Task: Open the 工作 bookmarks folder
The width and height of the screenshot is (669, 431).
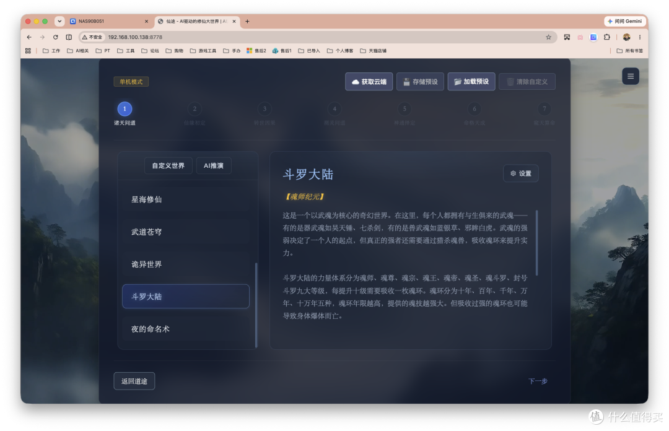Action: tap(51, 51)
